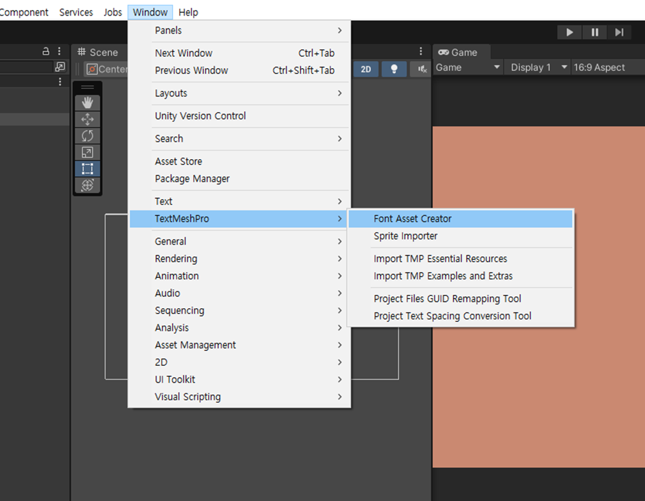Open the 16:9 Aspect dropdown
645x501 pixels.
(608, 68)
